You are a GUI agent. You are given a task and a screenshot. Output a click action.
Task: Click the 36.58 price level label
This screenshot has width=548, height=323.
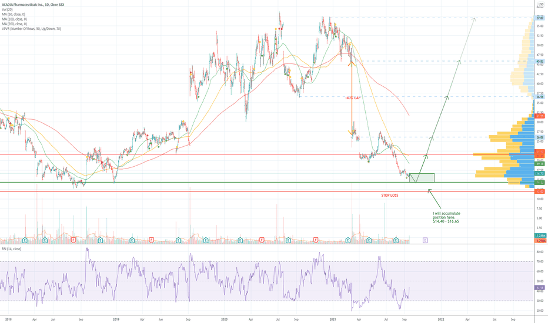(x=540, y=97)
